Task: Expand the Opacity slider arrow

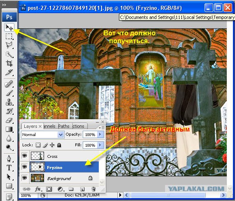Action: tap(100, 134)
